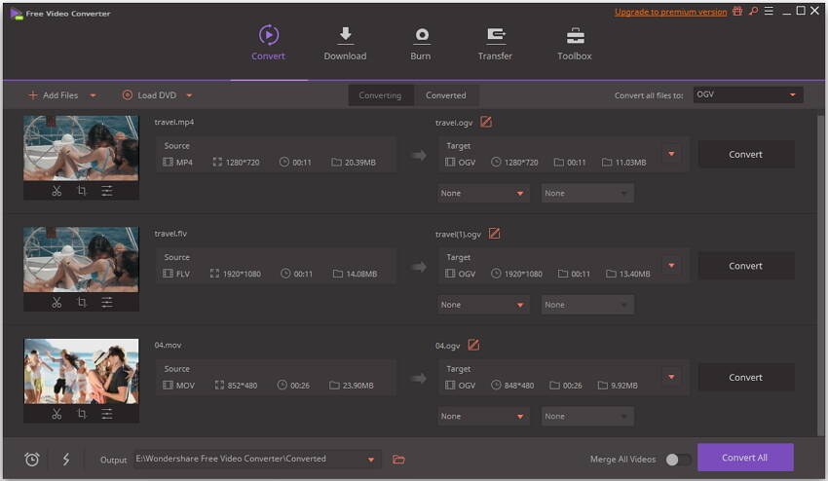Open the Convert all files to OGV dropdown
The width and height of the screenshot is (828, 481).
click(748, 94)
